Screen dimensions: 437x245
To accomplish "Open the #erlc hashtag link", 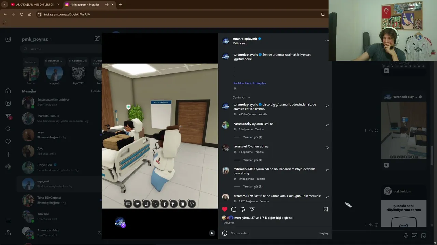I will coord(248,83).
